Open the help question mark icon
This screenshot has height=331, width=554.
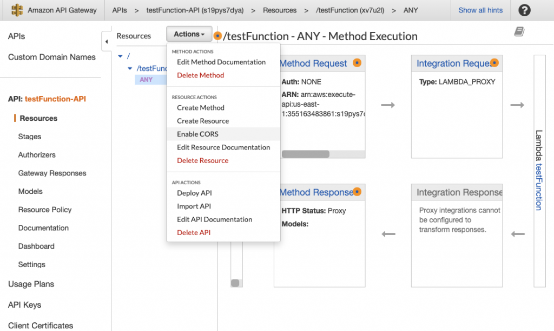click(524, 10)
